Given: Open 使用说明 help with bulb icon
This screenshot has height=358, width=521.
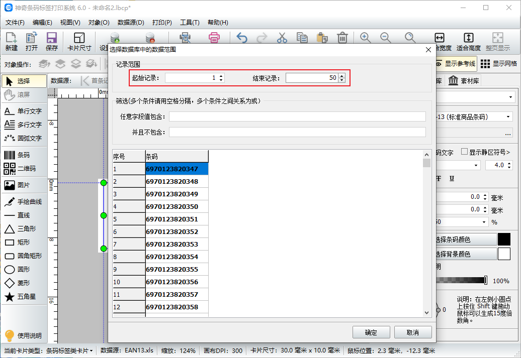Looking at the screenshot, I should coord(23,335).
